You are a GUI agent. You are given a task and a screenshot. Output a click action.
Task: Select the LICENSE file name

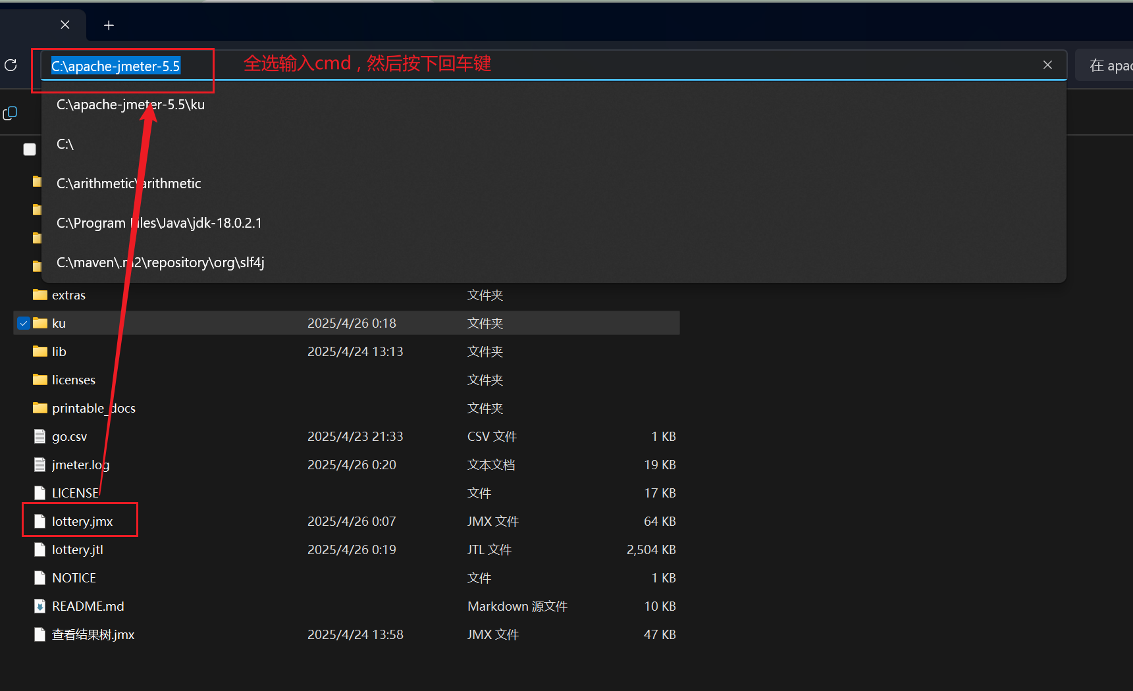75,493
